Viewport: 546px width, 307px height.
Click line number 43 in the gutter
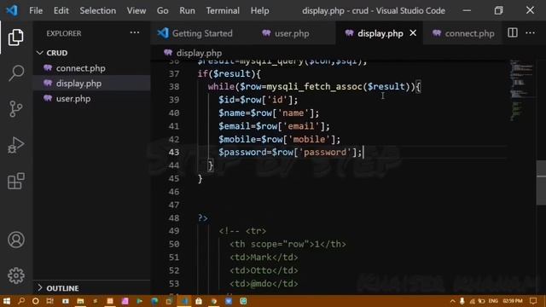point(174,152)
